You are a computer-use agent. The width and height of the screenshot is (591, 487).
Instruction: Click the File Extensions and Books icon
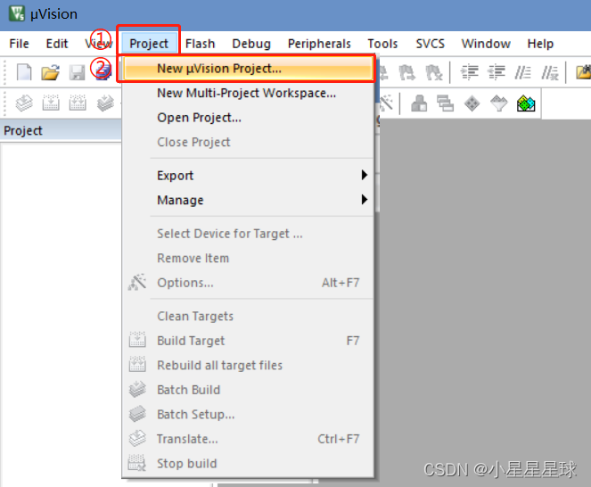419,103
